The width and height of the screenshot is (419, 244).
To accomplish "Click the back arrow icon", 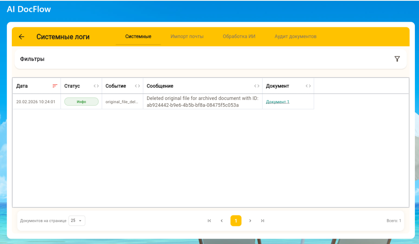I will [22, 37].
